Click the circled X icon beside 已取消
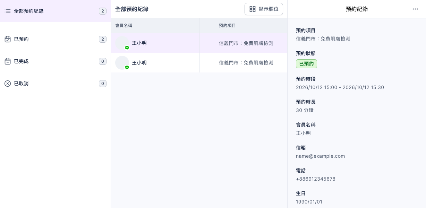 (8, 84)
